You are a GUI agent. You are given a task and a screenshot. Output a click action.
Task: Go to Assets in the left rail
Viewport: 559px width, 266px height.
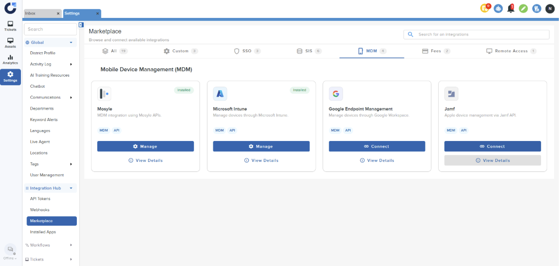(10, 43)
